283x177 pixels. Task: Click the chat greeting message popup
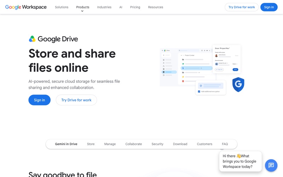pos(241,161)
